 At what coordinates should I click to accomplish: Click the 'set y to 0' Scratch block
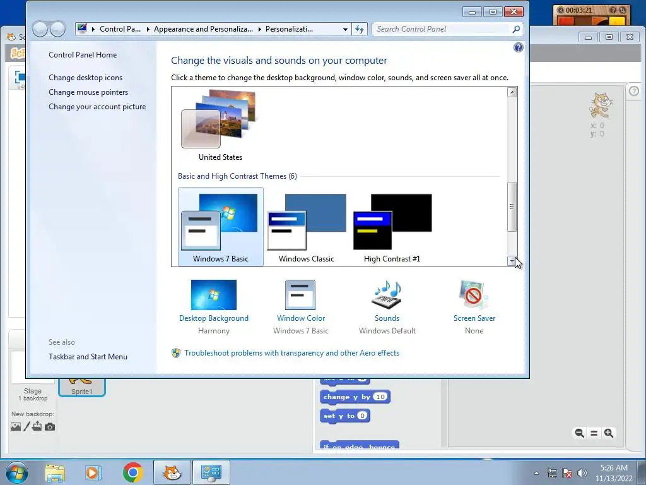pyautogui.click(x=344, y=416)
